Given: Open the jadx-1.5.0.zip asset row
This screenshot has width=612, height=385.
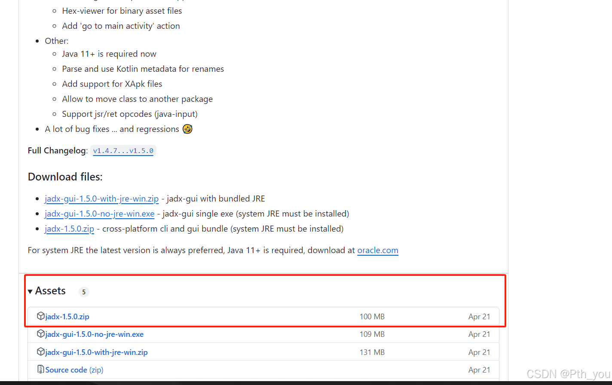Looking at the screenshot, I should click(x=67, y=316).
